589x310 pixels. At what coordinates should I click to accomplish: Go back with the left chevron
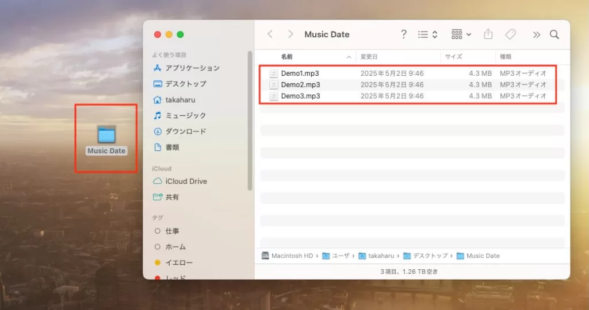click(270, 34)
